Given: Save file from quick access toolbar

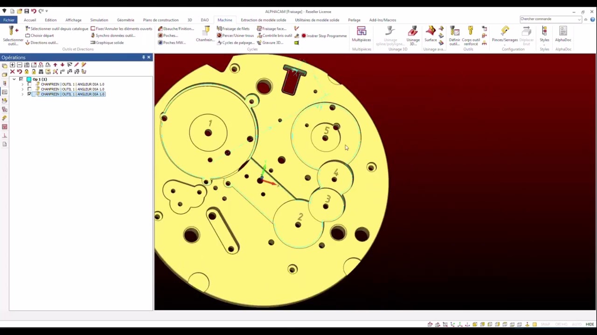Looking at the screenshot, I should pyautogui.click(x=27, y=11).
